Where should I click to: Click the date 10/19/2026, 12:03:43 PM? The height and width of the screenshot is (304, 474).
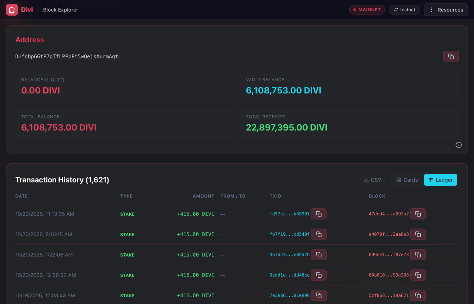[45, 295]
